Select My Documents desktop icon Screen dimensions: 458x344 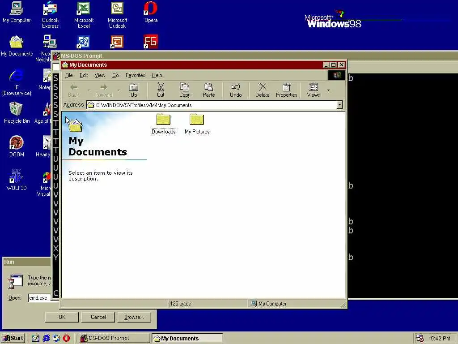point(17,46)
